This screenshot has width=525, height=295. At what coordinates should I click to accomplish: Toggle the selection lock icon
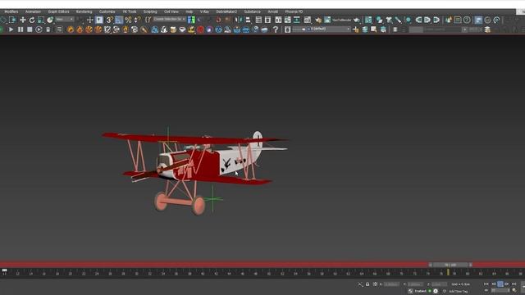click(367, 284)
